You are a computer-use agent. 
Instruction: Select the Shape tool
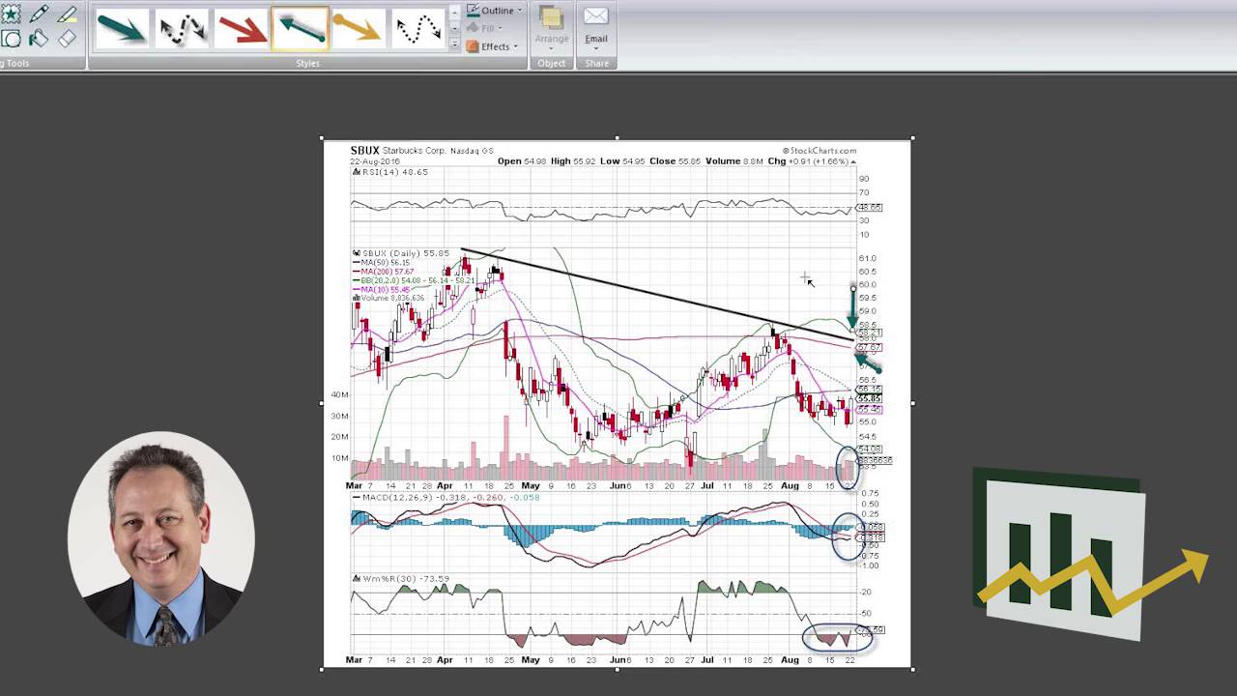pos(11,39)
